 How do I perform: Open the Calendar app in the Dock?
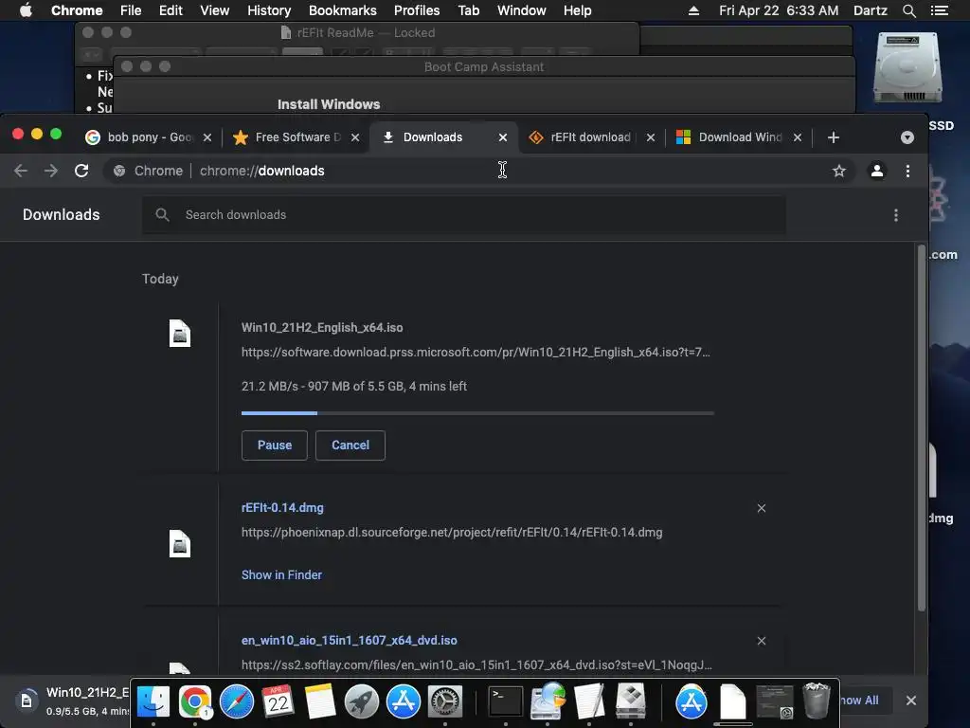click(278, 702)
